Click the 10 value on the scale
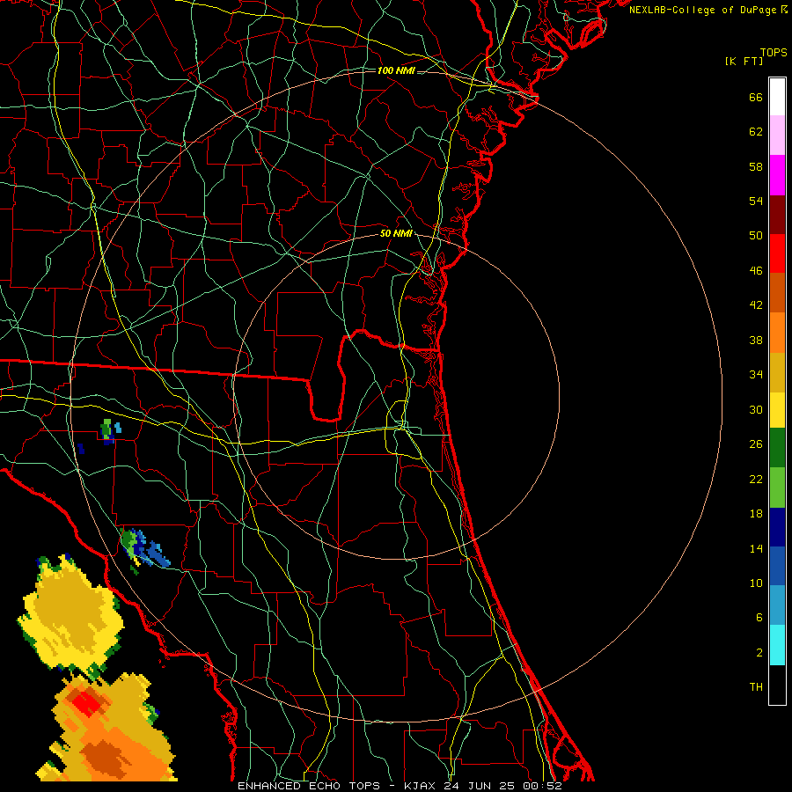Image resolution: width=792 pixels, height=792 pixels. click(x=756, y=583)
